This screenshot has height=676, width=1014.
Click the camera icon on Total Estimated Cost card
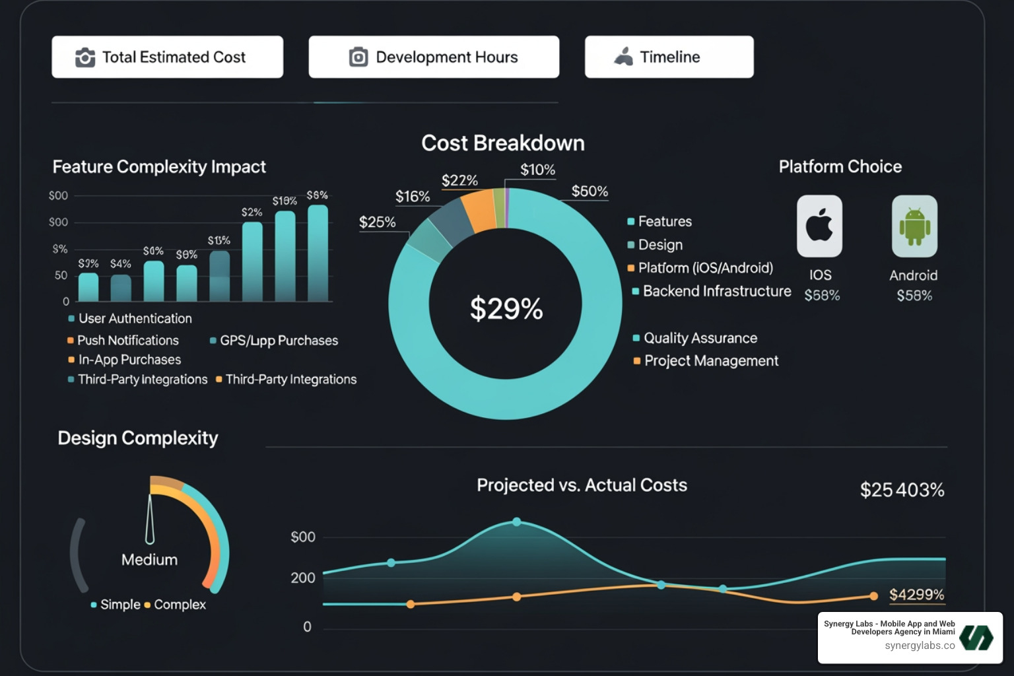coord(84,57)
